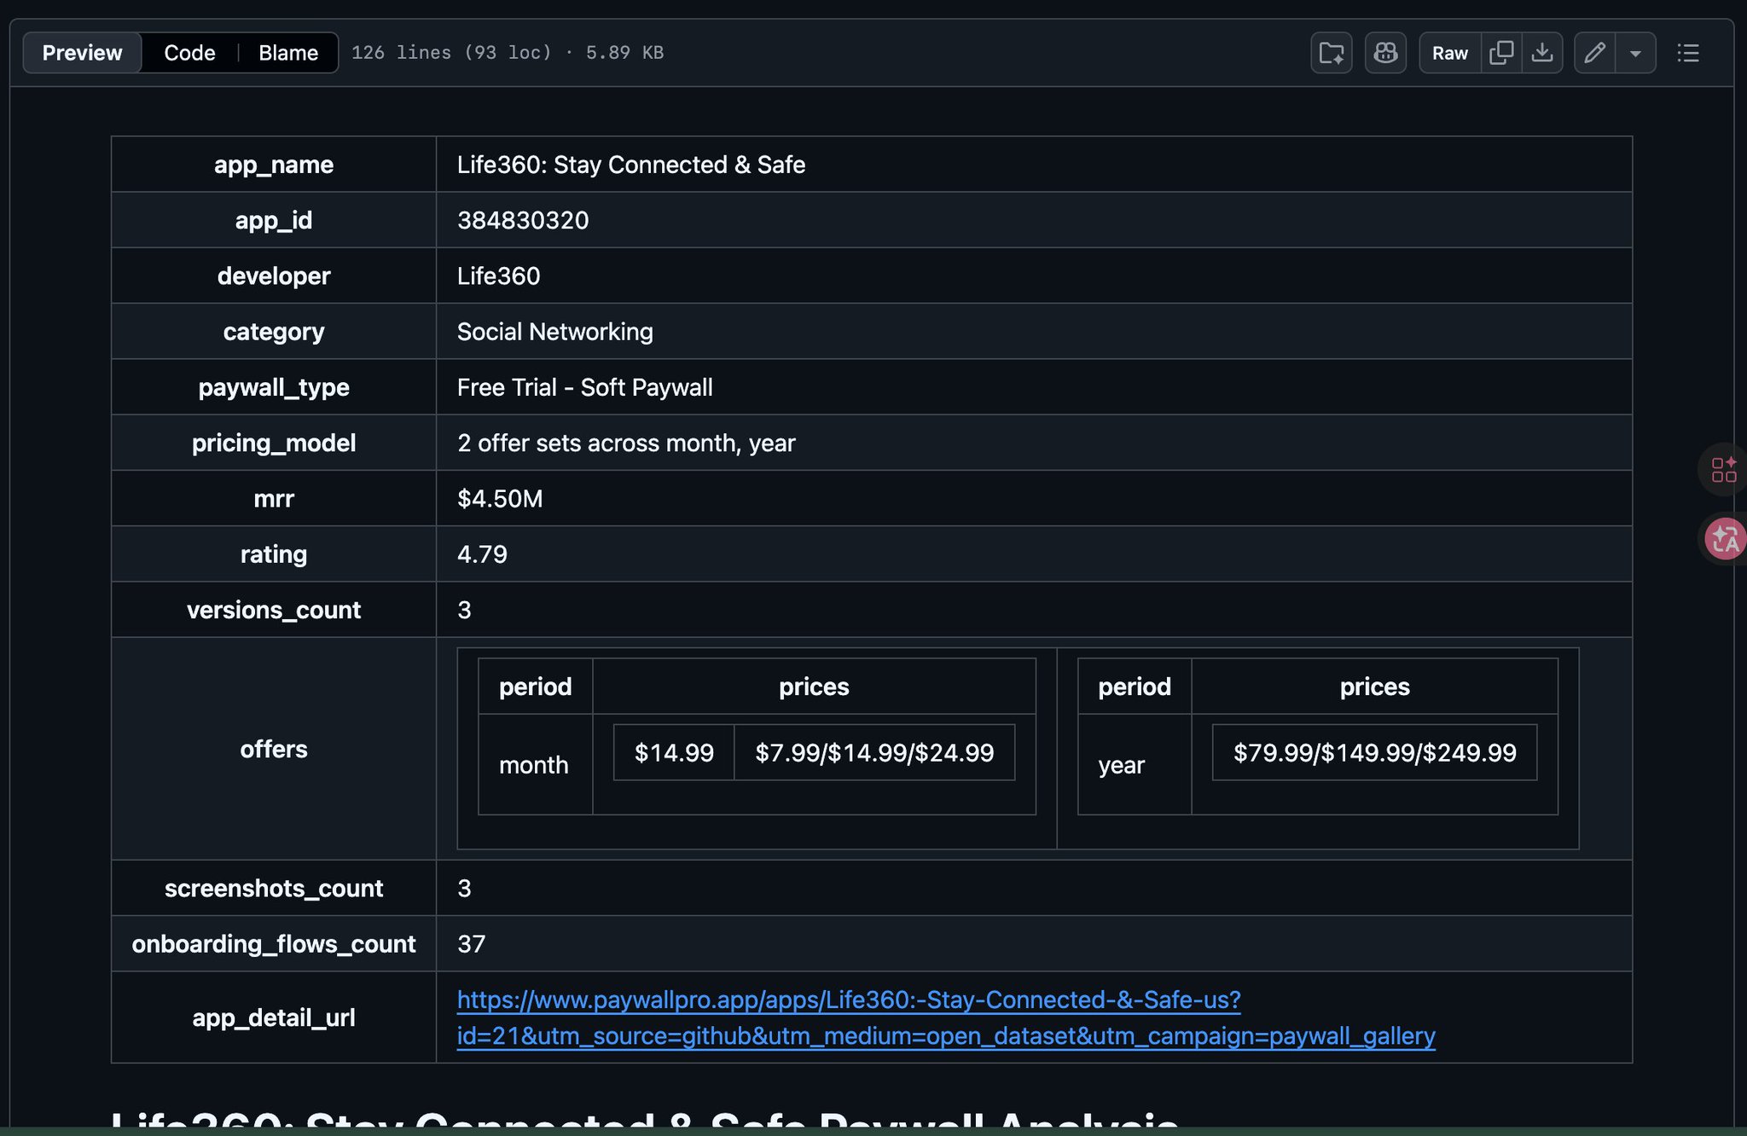
Task: Select the app_id value 384830320
Action: [523, 220]
